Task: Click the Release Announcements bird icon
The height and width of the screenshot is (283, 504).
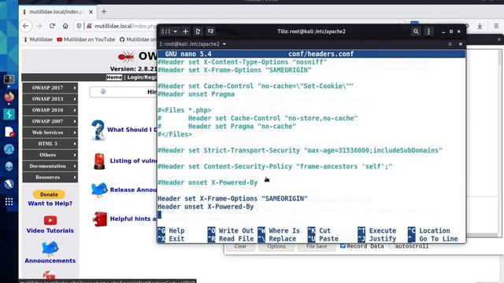Action: 99,189
